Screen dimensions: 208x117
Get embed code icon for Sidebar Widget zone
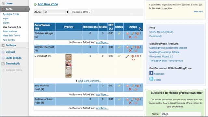(136, 37)
